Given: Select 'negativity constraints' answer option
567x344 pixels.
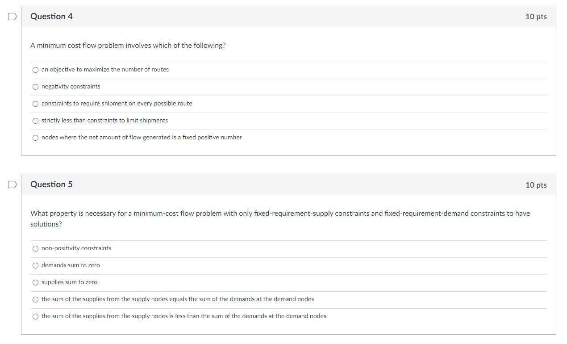Looking at the screenshot, I should tap(36, 87).
